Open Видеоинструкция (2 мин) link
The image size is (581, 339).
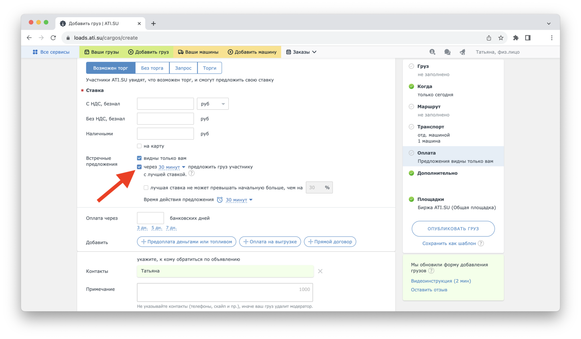tap(441, 281)
